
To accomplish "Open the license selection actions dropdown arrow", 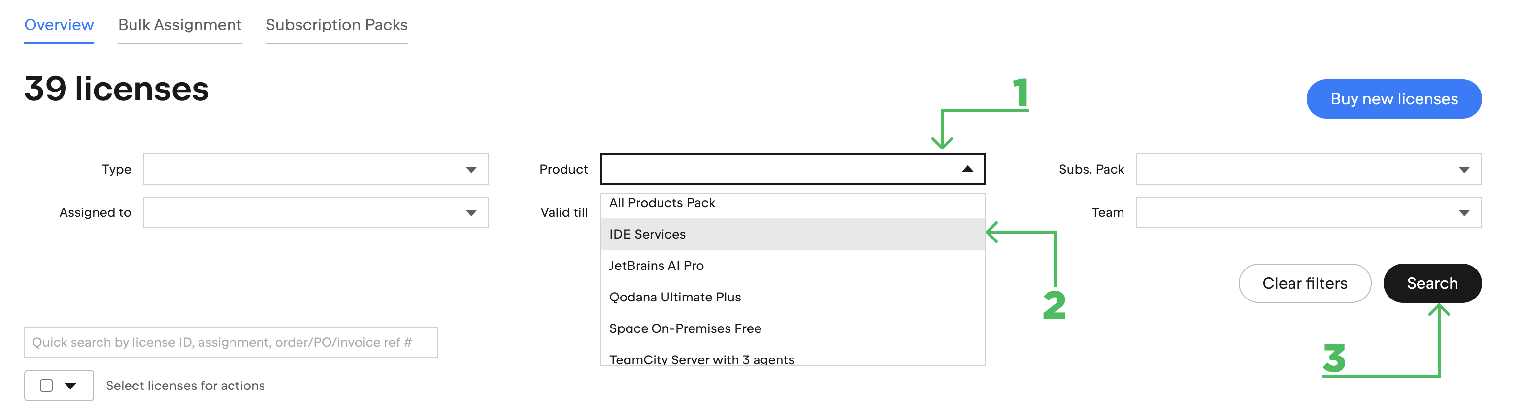I will [71, 385].
